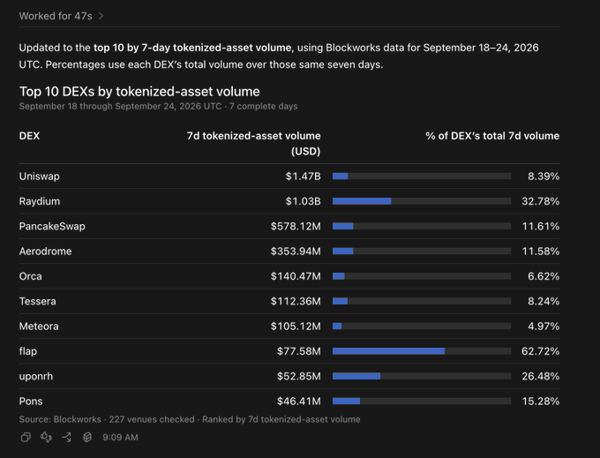600x458 pixels.
Task: Click the 6.62% percentage for Orca
Action: (544, 276)
